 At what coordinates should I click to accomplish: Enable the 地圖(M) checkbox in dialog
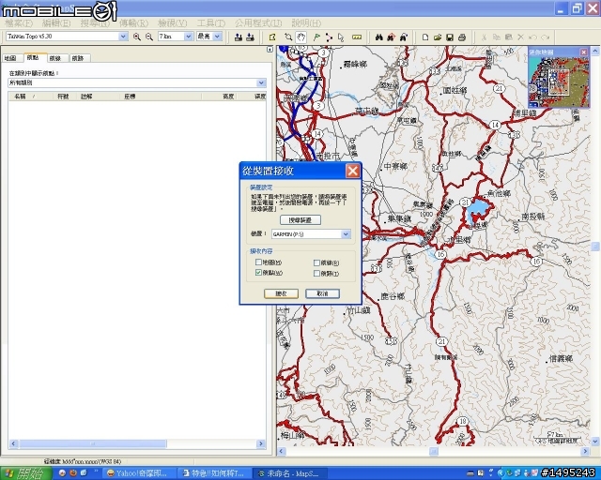(x=258, y=262)
